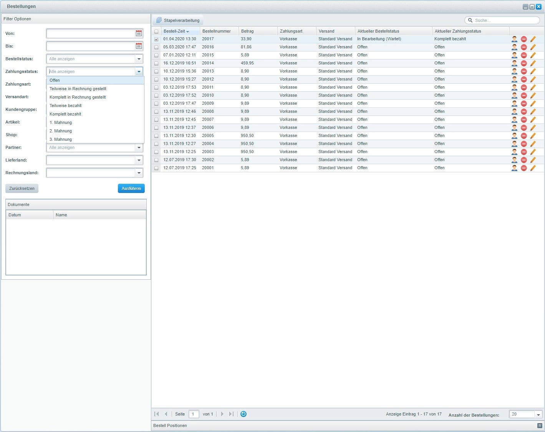Select Komplett bezahlt option

pos(95,114)
